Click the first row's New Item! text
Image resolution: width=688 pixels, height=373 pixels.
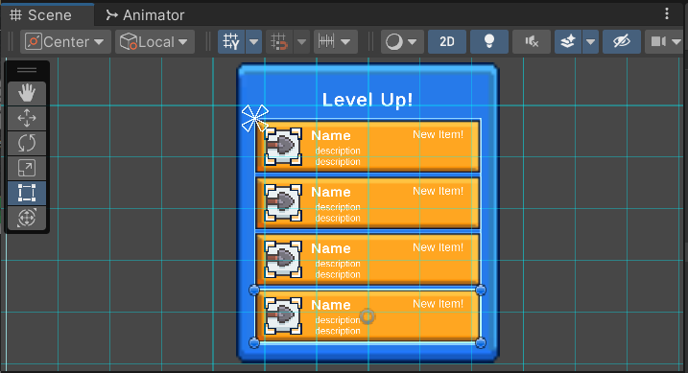pyautogui.click(x=438, y=134)
